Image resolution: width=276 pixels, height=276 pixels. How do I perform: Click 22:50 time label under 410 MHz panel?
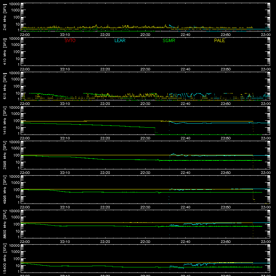[226, 69]
